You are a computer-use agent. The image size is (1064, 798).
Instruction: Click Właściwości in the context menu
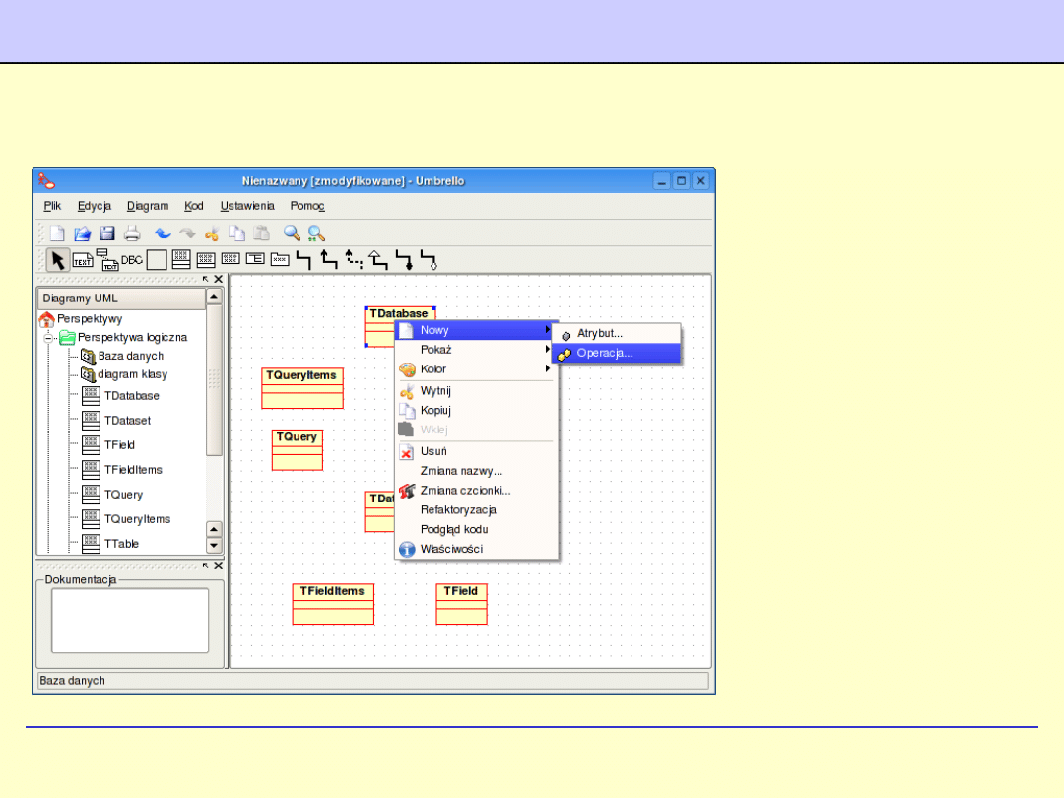pos(451,549)
